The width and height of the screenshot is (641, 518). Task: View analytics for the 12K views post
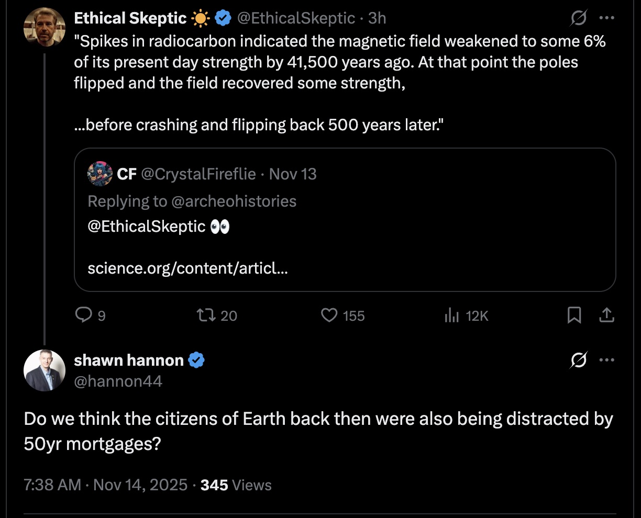point(451,315)
